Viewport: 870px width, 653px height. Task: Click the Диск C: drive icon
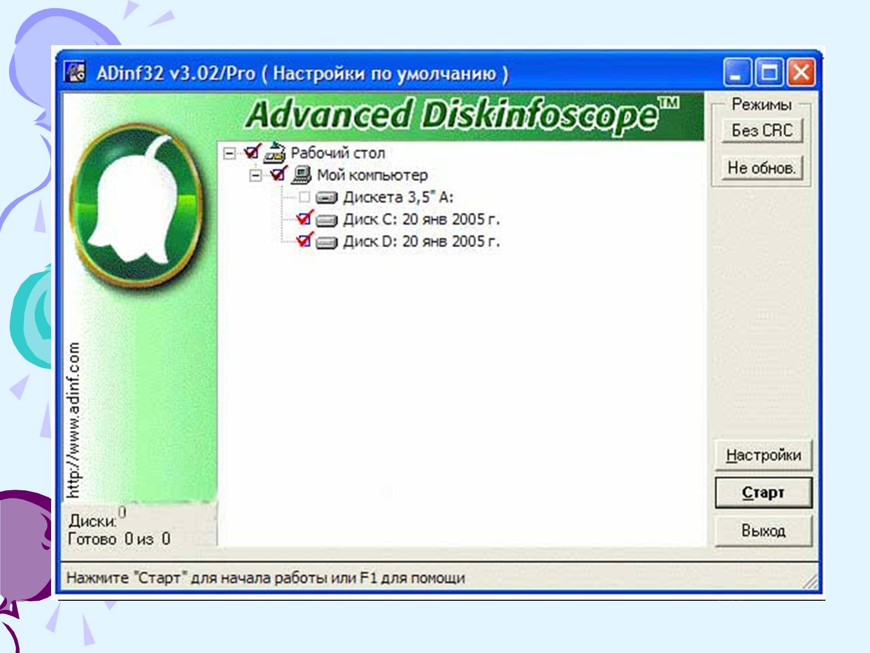click(x=326, y=220)
